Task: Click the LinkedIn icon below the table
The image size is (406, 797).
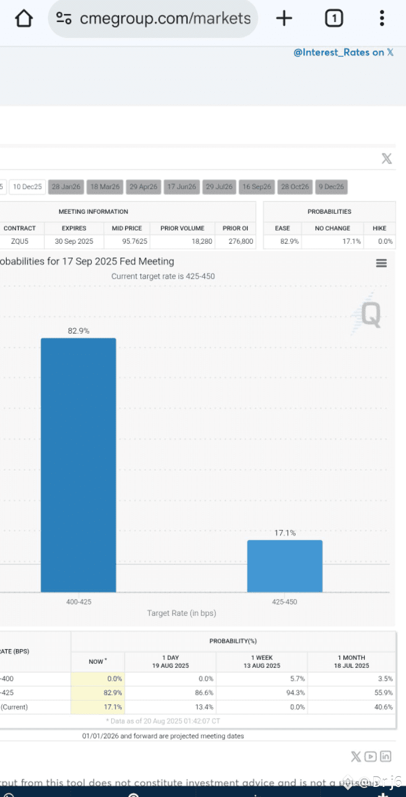Action: click(x=386, y=757)
